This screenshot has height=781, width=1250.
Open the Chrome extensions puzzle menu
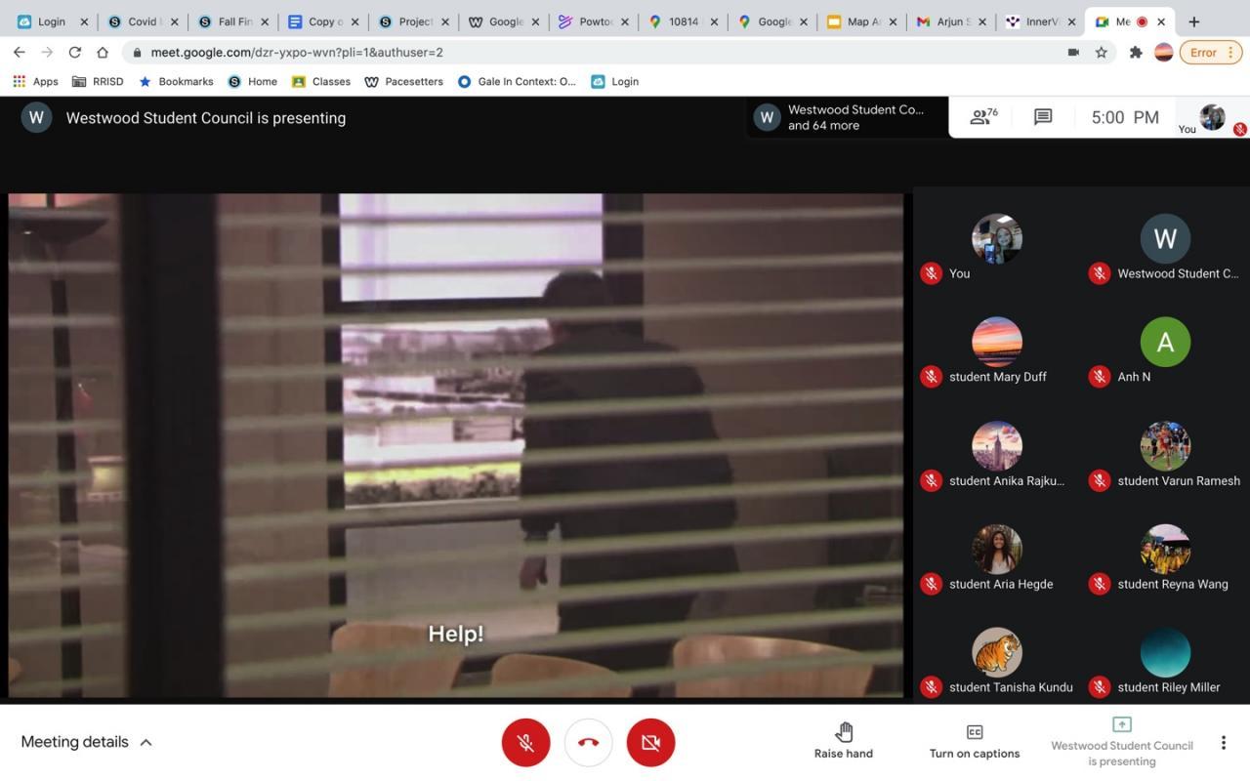[x=1136, y=53]
